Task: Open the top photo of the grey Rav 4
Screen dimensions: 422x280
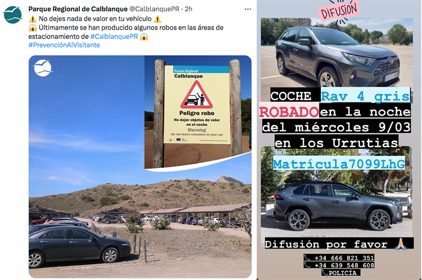Action: [337, 52]
